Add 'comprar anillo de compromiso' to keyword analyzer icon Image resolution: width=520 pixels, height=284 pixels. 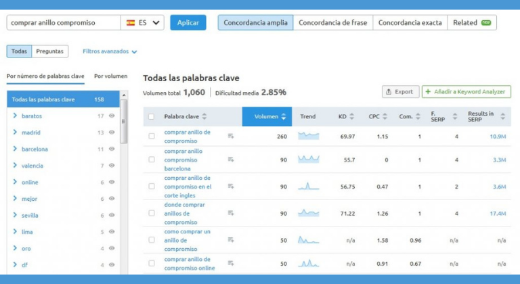tap(231, 136)
